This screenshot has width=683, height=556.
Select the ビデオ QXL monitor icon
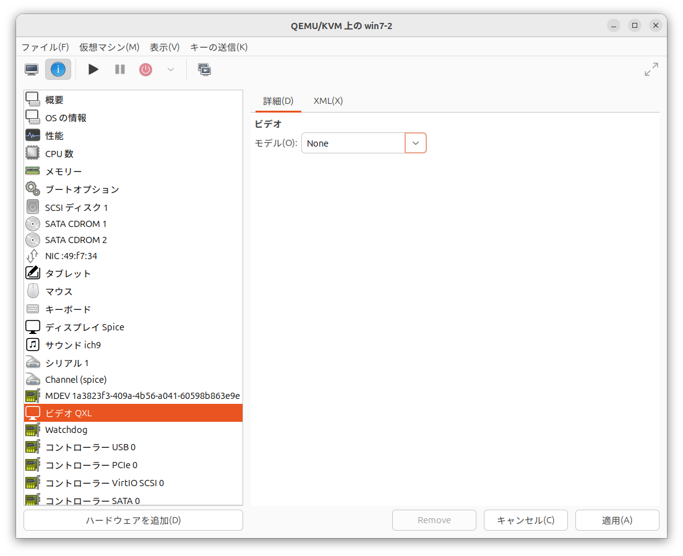(33, 413)
